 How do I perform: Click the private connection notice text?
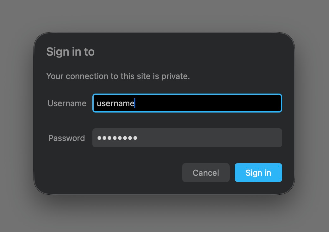tap(118, 76)
